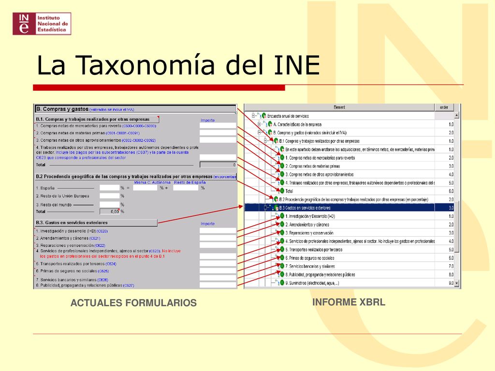The image size is (495, 371).
Task: Click the green icon for '8. Publicidad, propaganda' tree row
Action: (282, 274)
